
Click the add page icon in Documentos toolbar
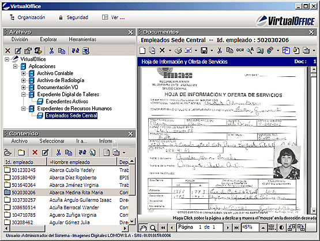coord(152,50)
